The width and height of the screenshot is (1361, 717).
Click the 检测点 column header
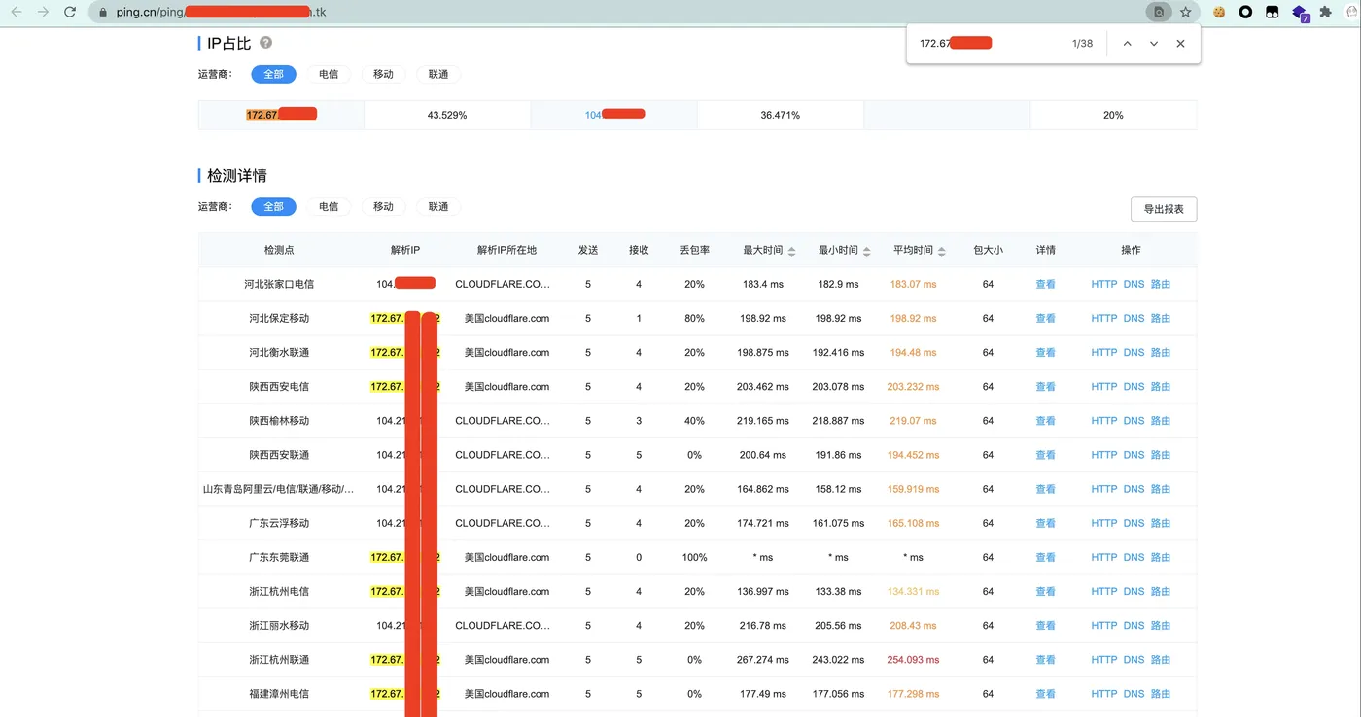(x=279, y=250)
